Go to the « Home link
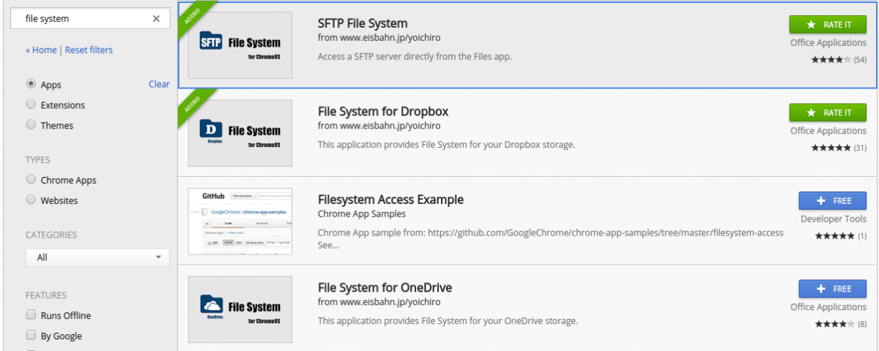This screenshot has height=351, width=879. coord(41,50)
